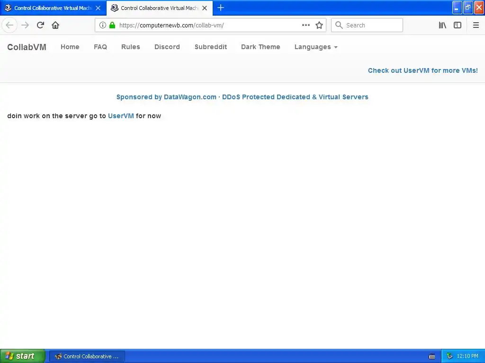Image resolution: width=485 pixels, height=363 pixels.
Task: Open the Windows start menu
Action: click(x=22, y=356)
